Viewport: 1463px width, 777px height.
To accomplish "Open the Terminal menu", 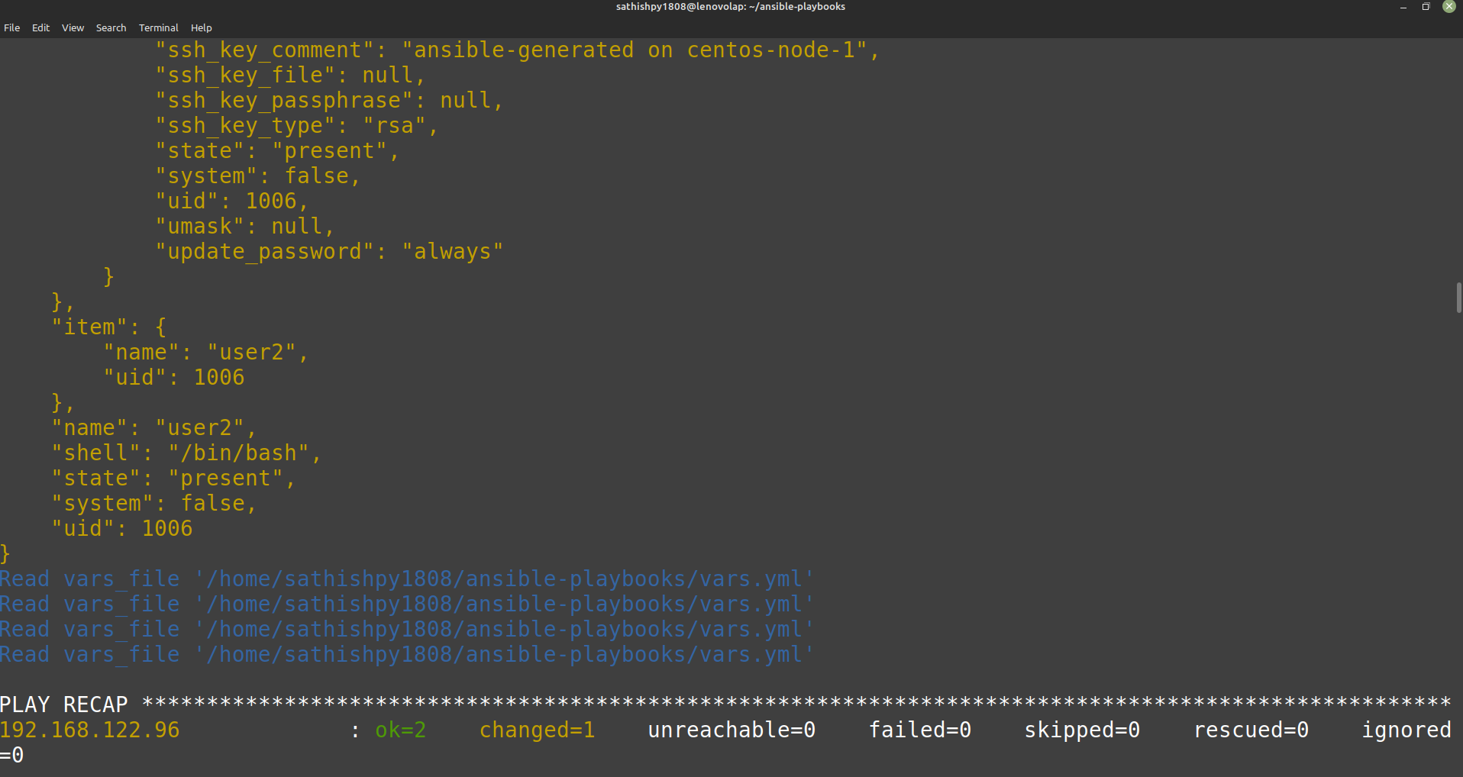I will click(x=158, y=27).
